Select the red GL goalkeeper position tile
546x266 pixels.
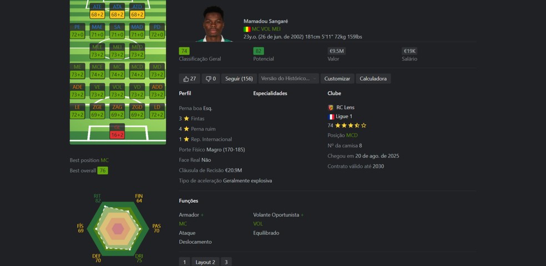pos(117,131)
